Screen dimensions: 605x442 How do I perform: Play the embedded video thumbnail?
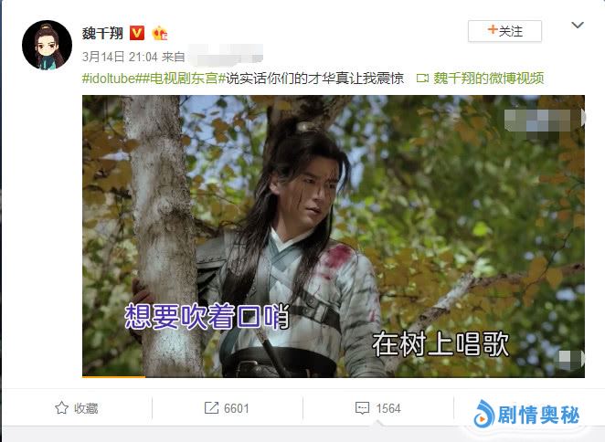[x=334, y=236]
